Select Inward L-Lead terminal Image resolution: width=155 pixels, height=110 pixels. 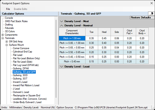click(20, 82)
